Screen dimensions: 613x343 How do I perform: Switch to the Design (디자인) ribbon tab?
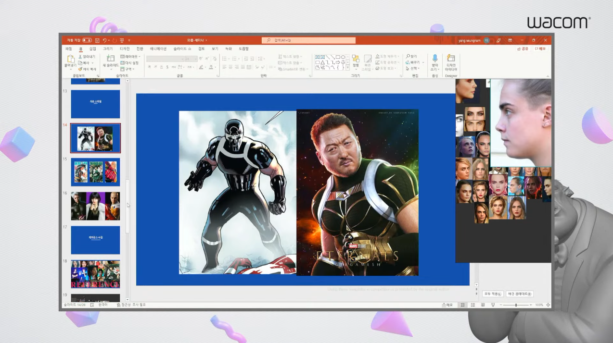pos(125,49)
